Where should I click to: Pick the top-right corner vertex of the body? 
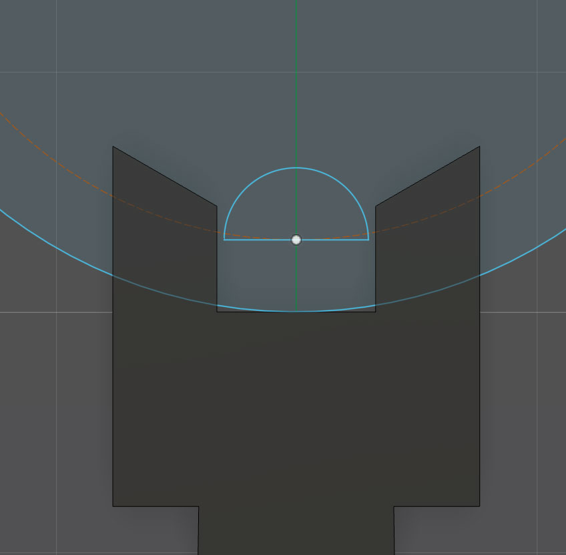[479, 146]
